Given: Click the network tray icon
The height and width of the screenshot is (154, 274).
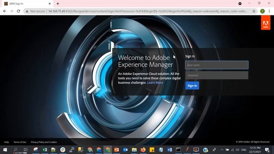Looking at the screenshot, I should [232, 150].
